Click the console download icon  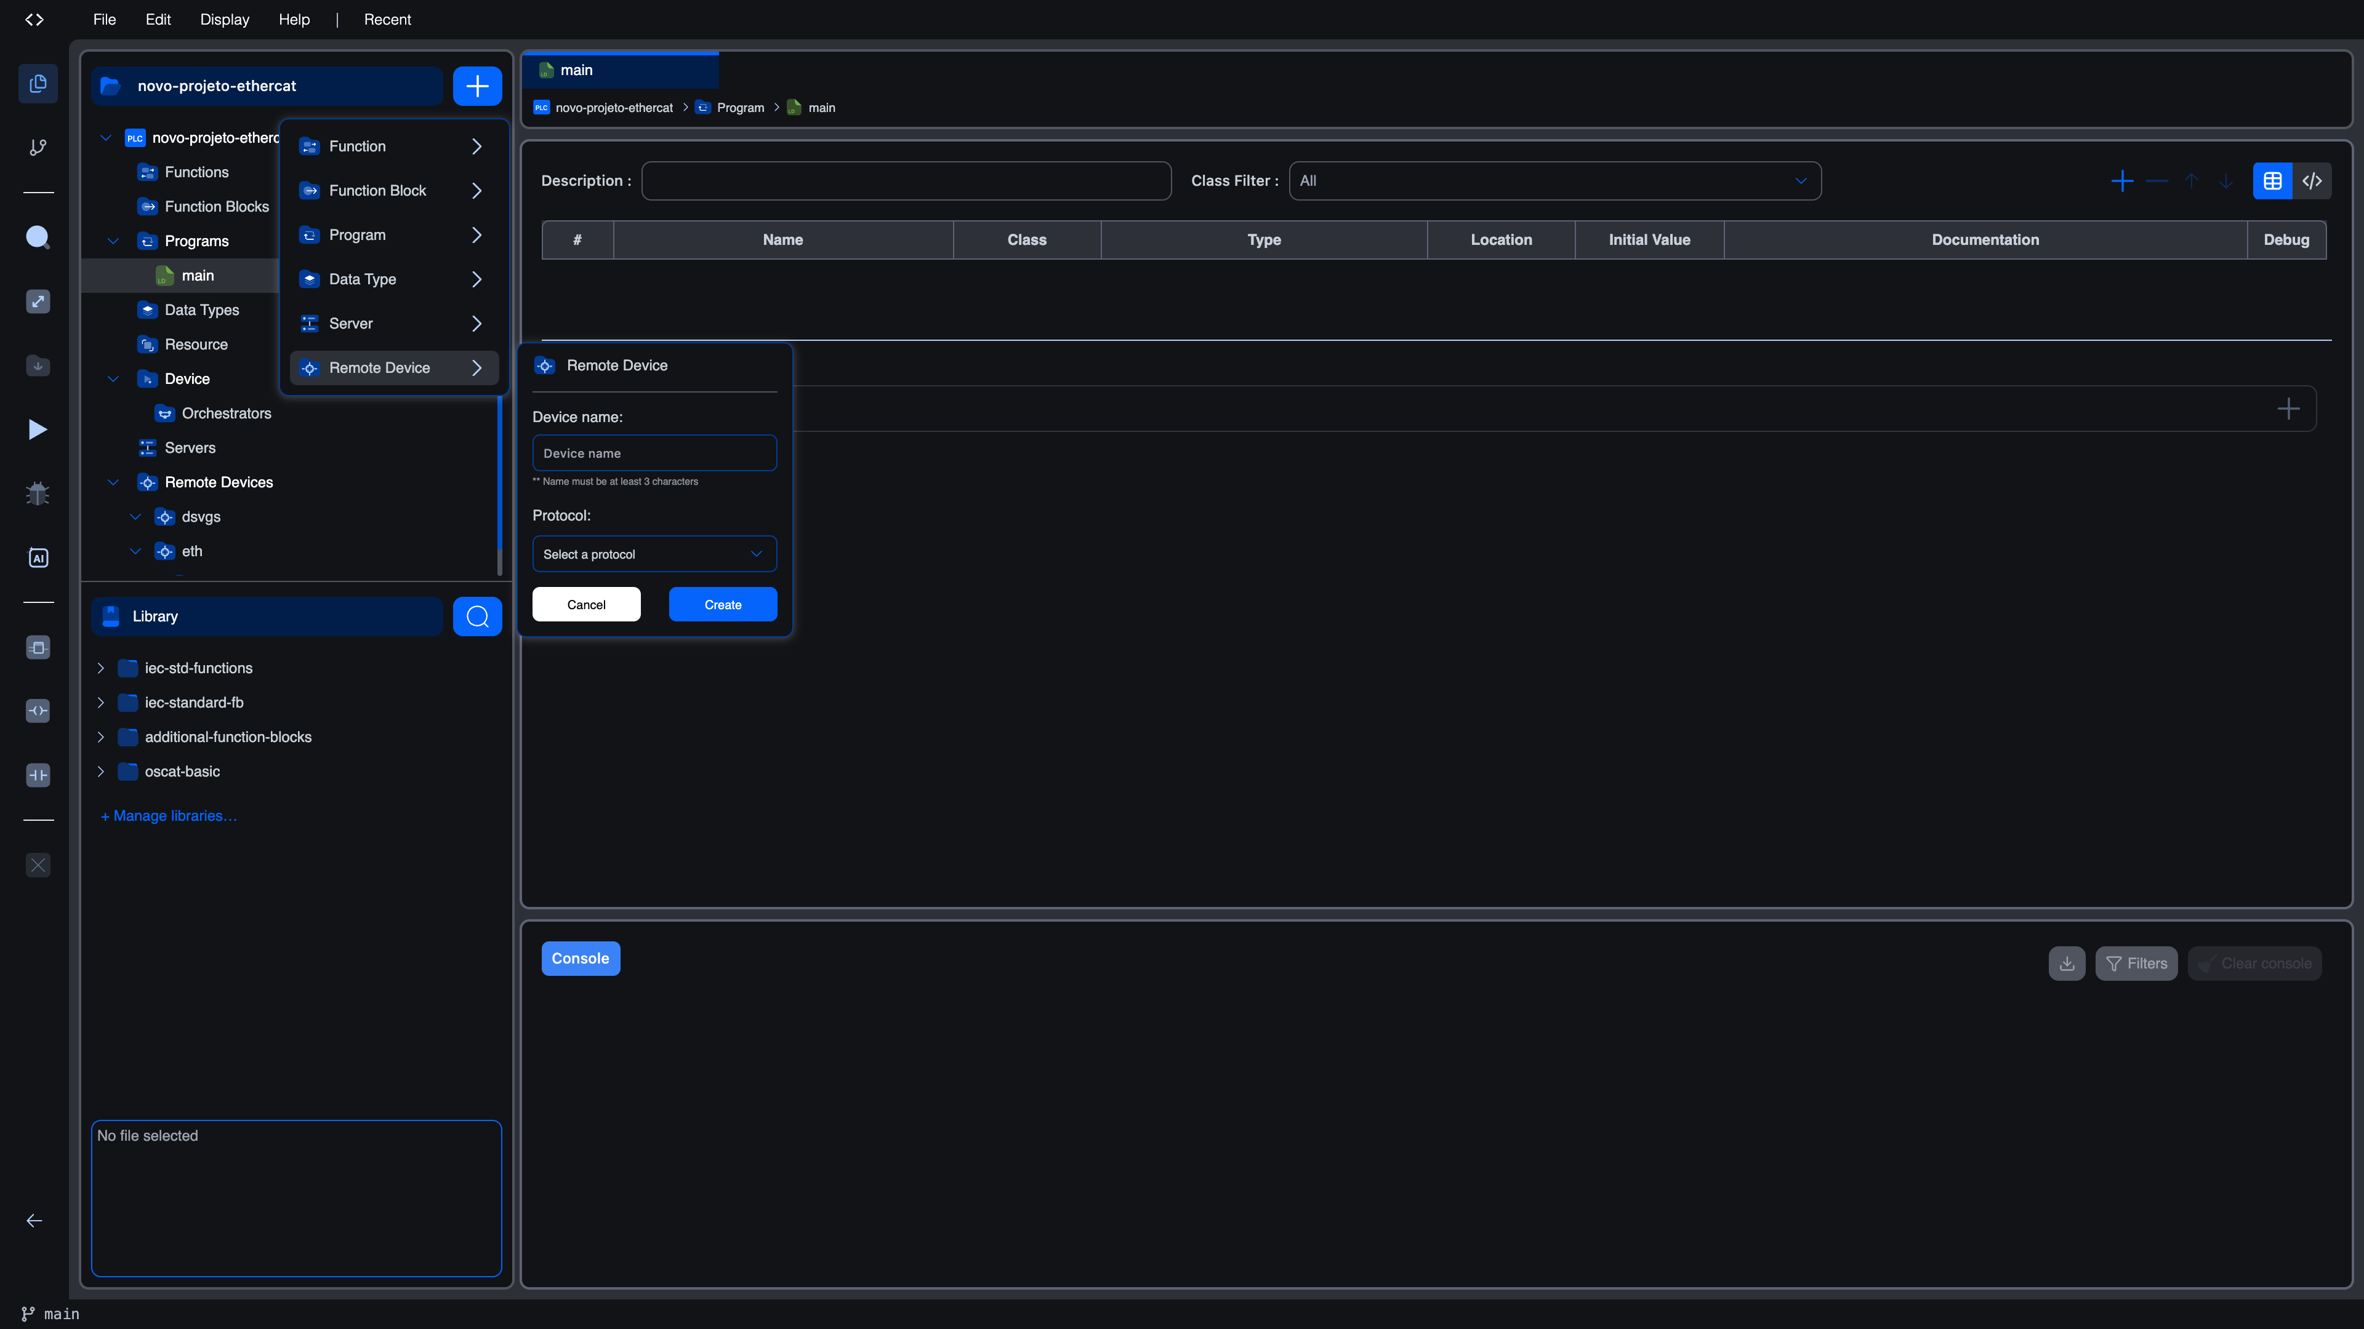2067,963
